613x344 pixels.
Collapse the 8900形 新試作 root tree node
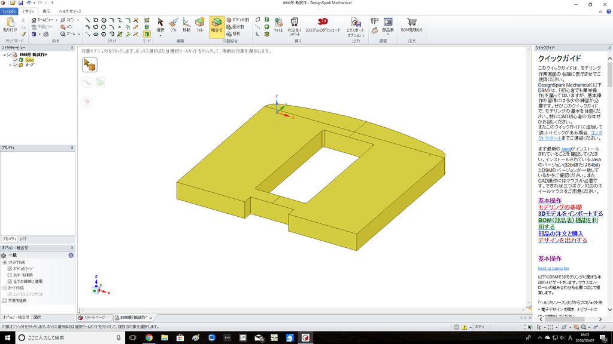(4, 54)
